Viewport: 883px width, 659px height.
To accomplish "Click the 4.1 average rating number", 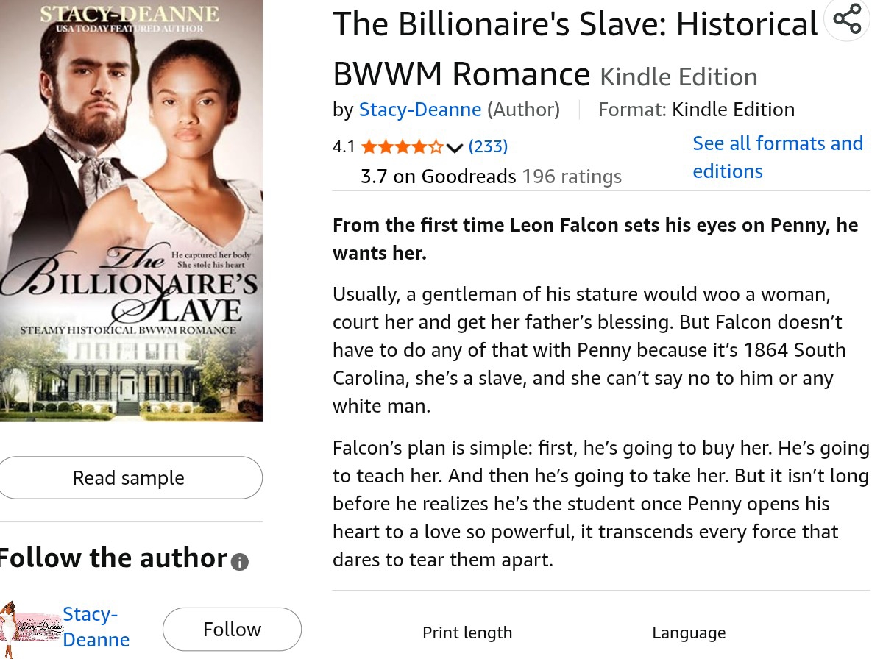I will click(x=344, y=146).
